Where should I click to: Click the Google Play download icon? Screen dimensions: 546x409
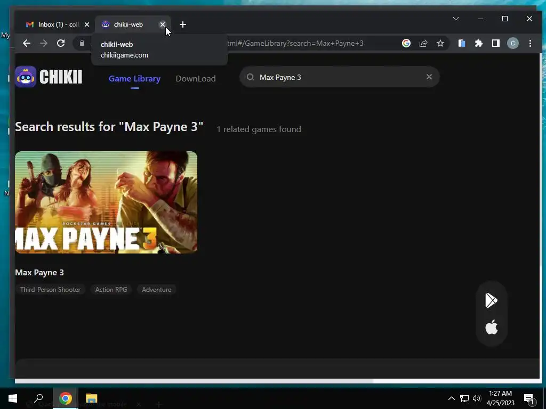click(491, 300)
